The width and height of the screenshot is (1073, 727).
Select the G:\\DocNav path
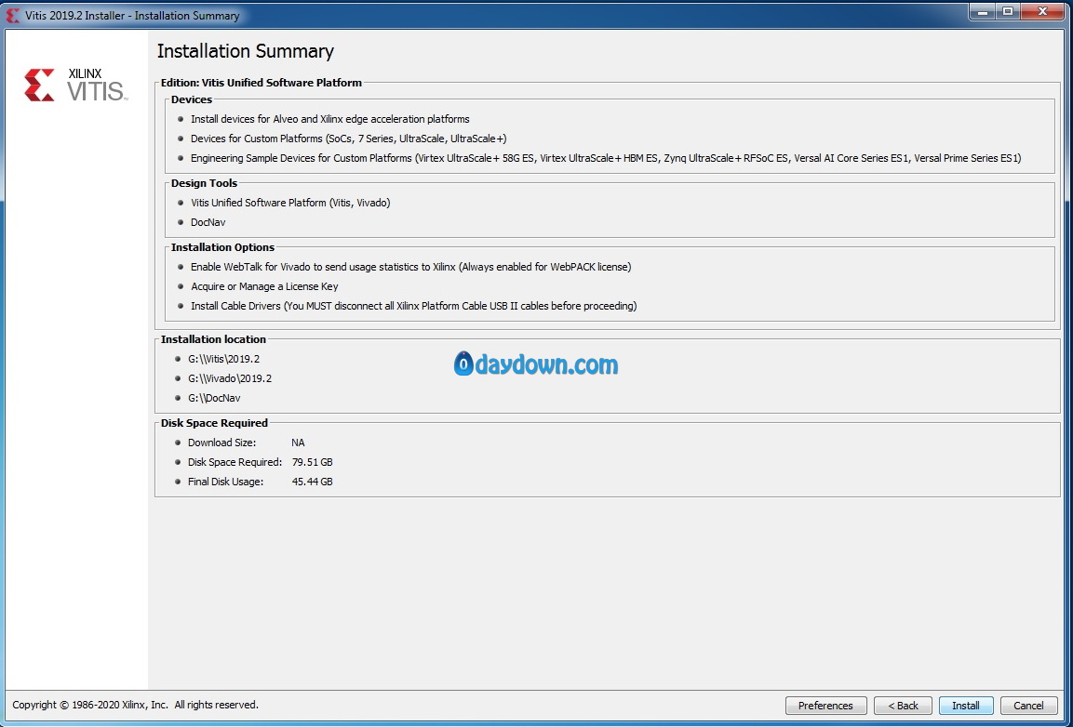pos(214,399)
